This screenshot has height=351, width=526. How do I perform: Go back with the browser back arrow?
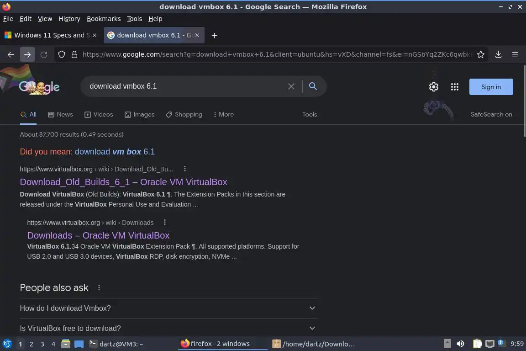click(11, 54)
